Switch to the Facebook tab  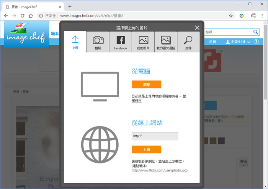tap(121, 42)
